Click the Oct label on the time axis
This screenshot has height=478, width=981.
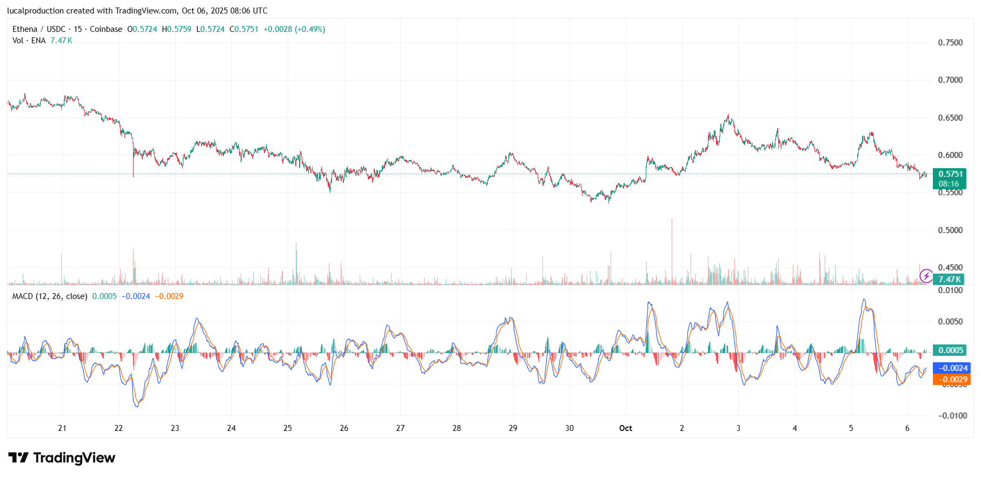point(625,428)
